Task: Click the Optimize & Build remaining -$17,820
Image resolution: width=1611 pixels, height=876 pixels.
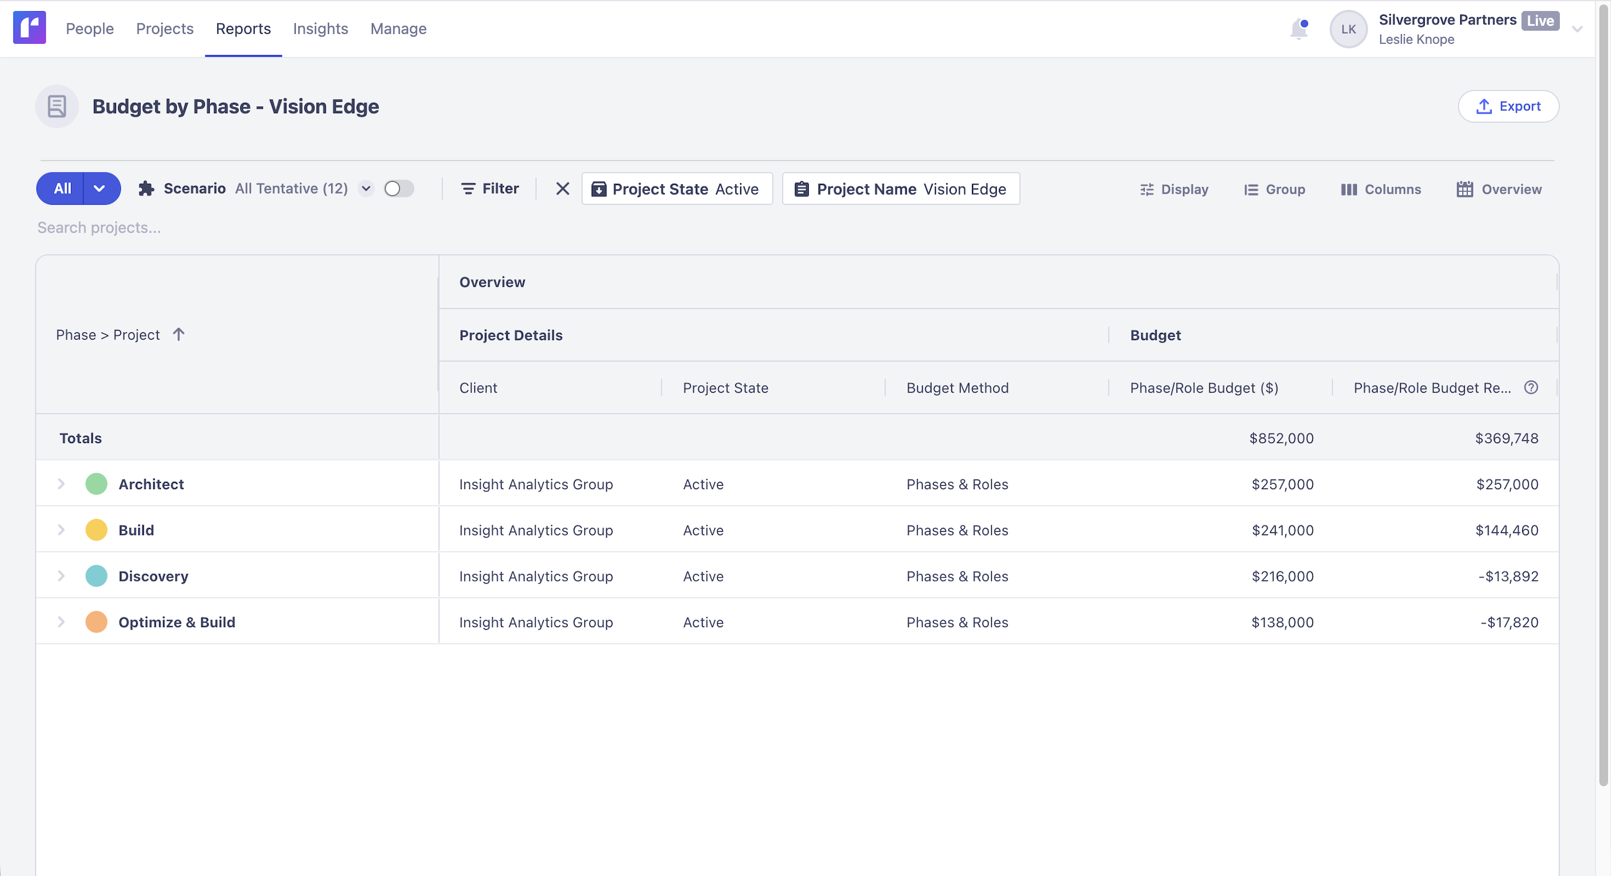Action: 1510,623
